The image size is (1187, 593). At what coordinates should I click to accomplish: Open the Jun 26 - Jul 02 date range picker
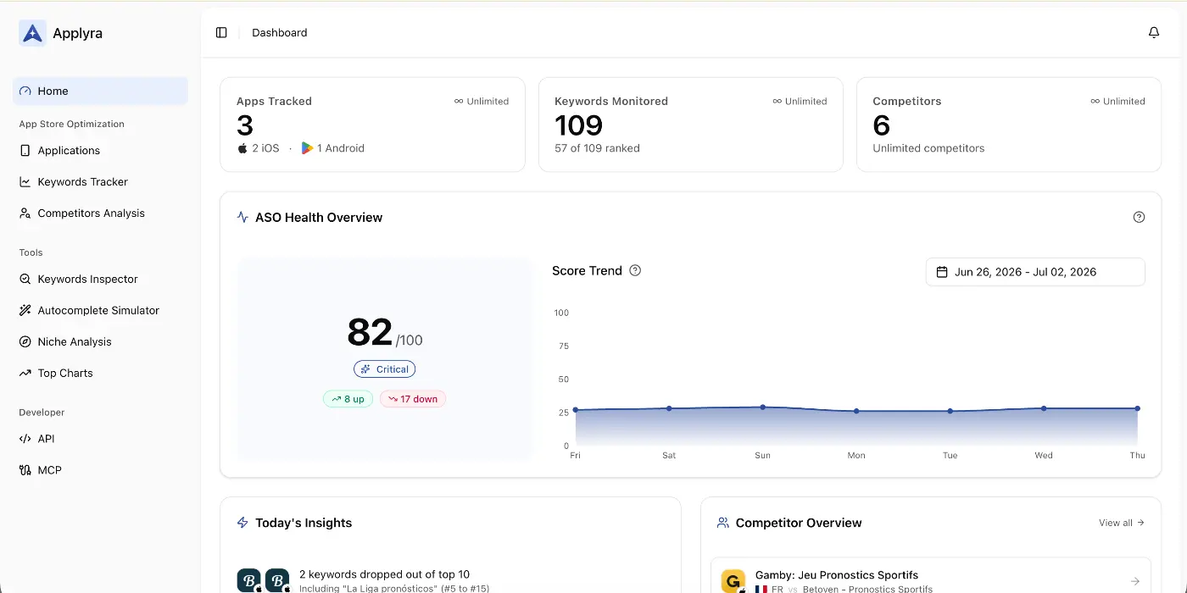pos(1035,272)
